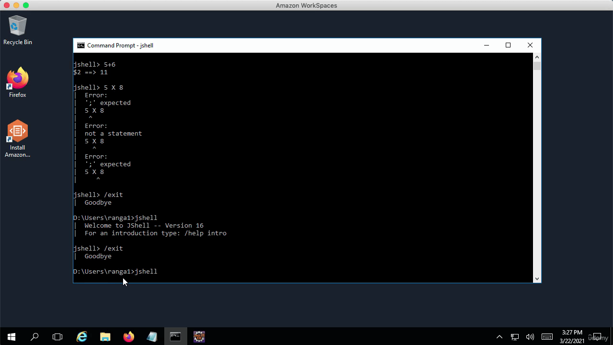Open the Action Center notification panel

click(x=597, y=337)
